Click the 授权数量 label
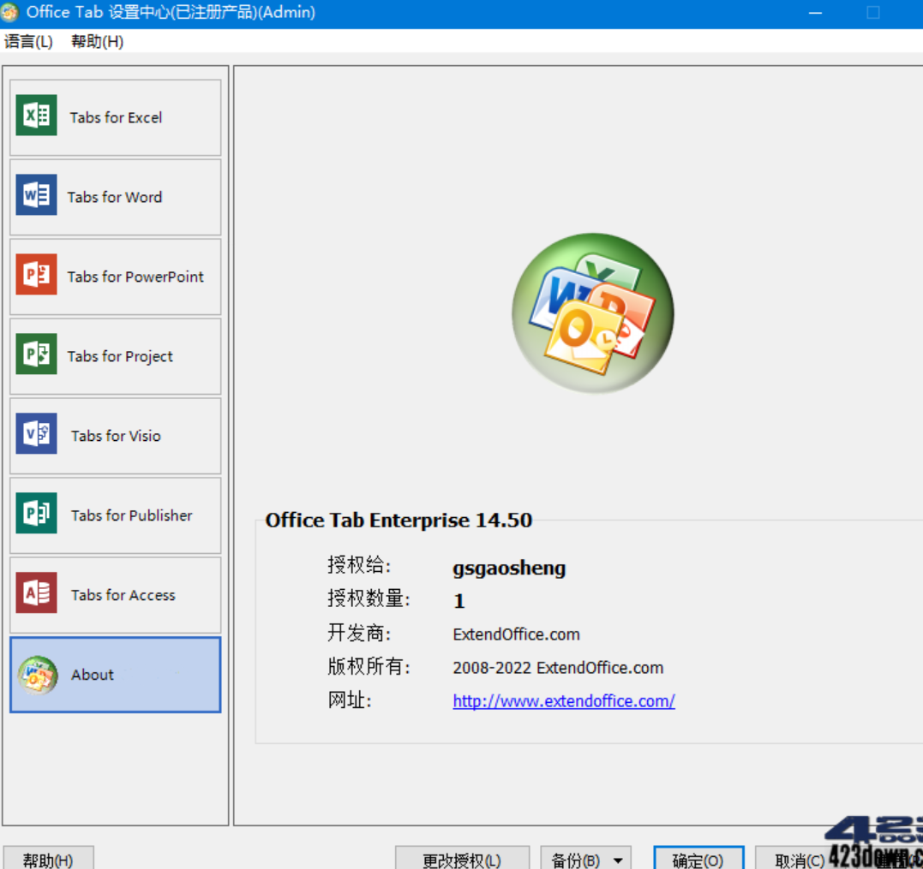 369,598
